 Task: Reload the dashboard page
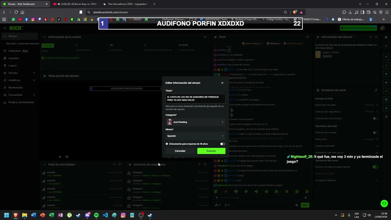[x=16, y=12]
